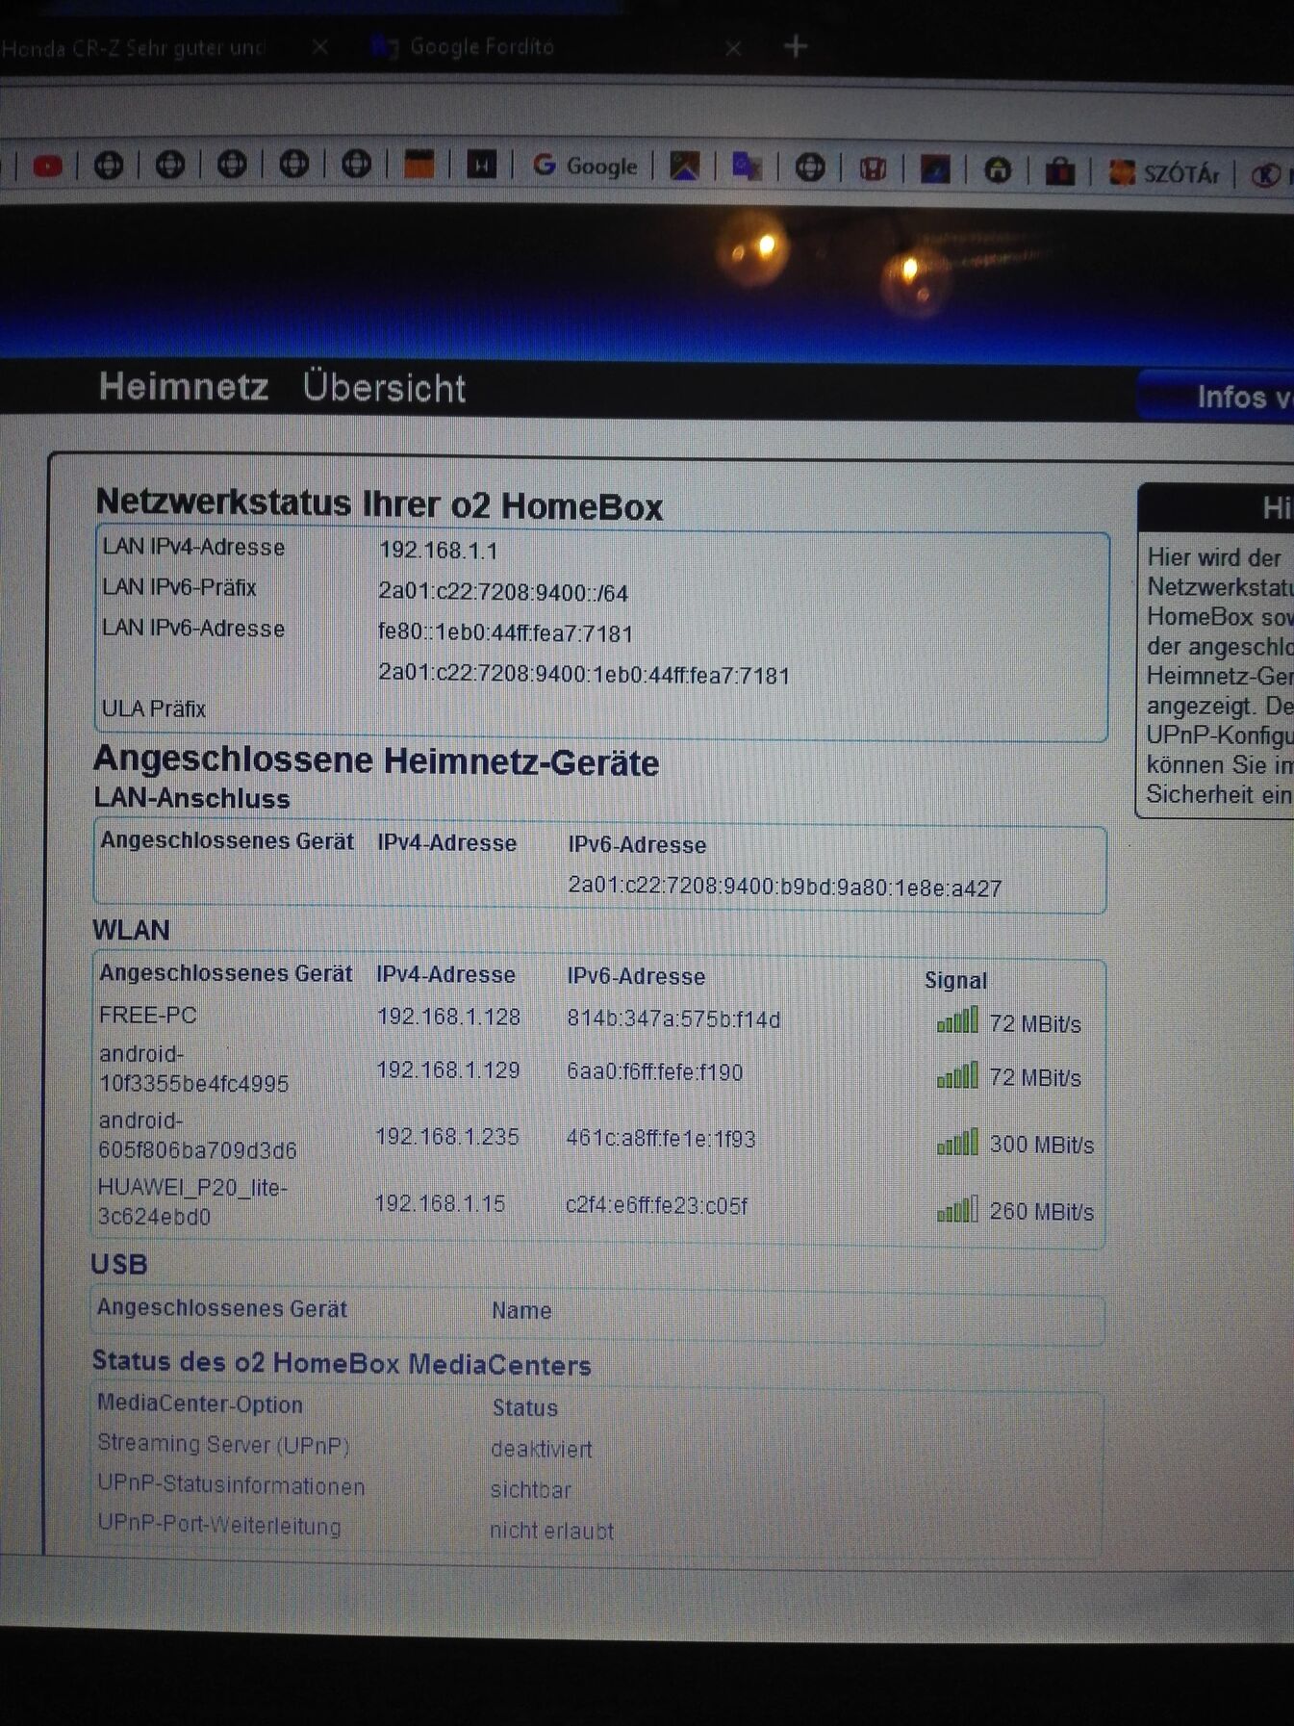Open the round house icon bookmark

point(998,171)
